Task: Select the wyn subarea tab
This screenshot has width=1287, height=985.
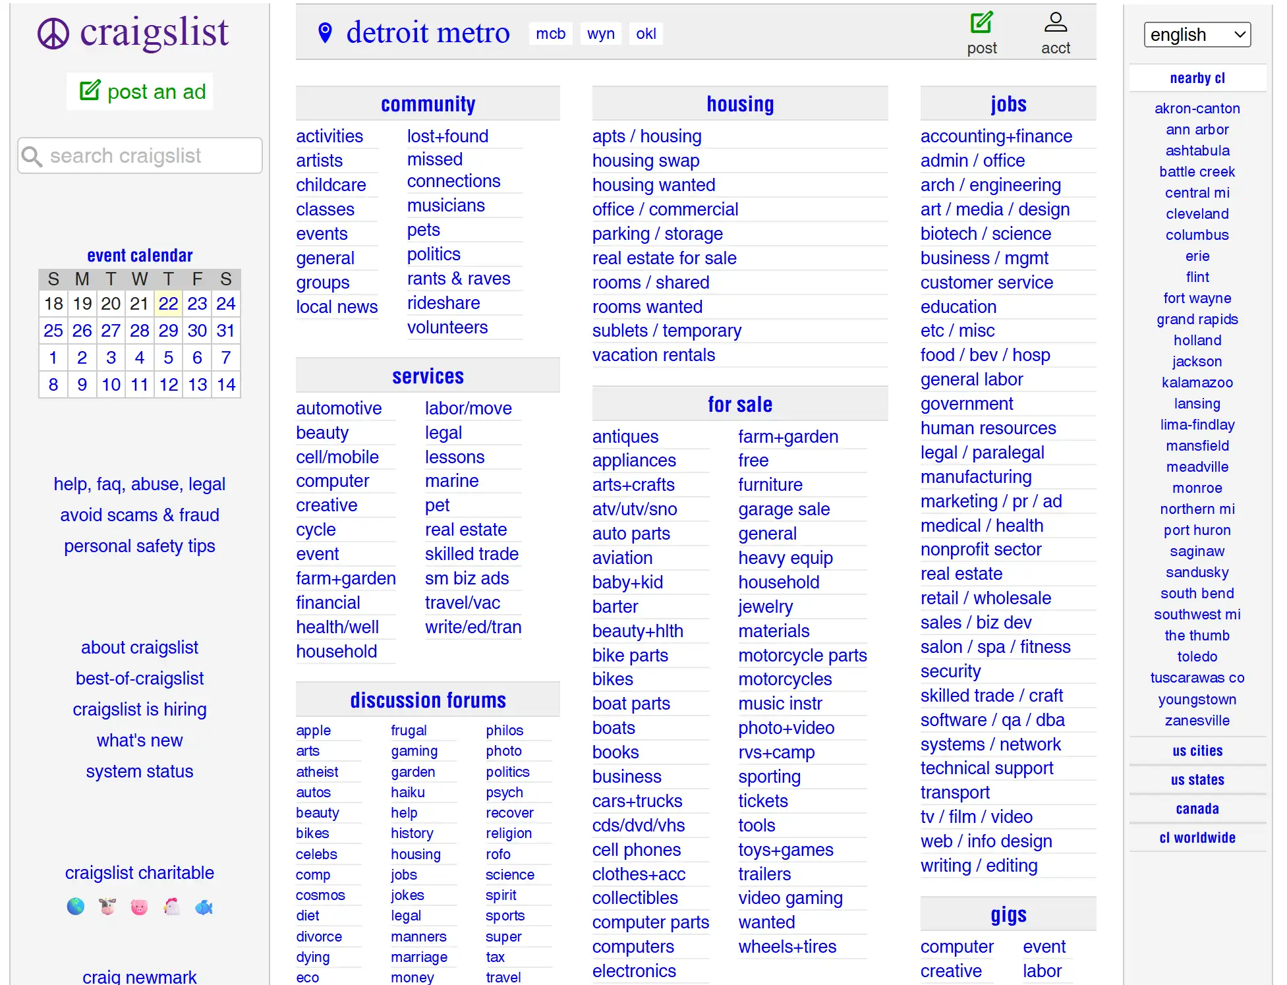Action: pos(600,34)
